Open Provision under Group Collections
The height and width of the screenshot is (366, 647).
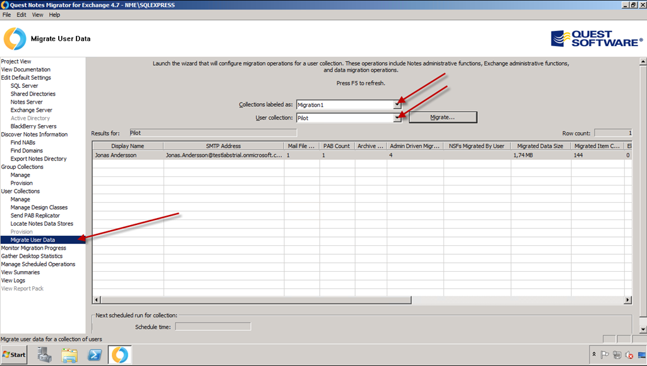(x=21, y=183)
